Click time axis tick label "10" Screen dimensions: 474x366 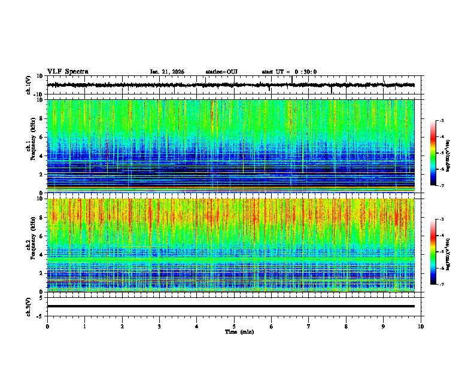click(421, 327)
